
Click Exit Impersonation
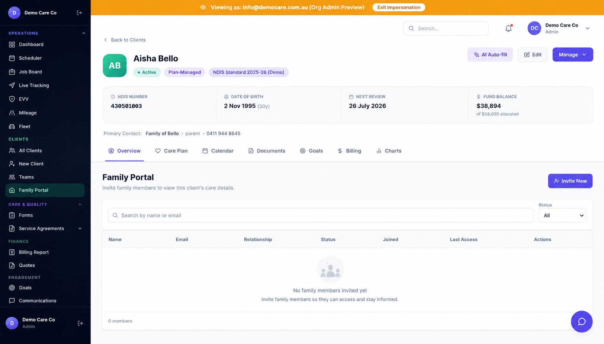click(399, 7)
